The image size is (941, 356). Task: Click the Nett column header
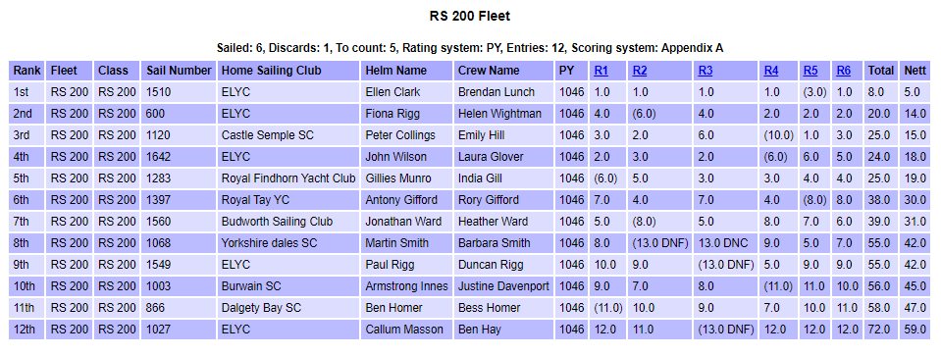pos(915,71)
